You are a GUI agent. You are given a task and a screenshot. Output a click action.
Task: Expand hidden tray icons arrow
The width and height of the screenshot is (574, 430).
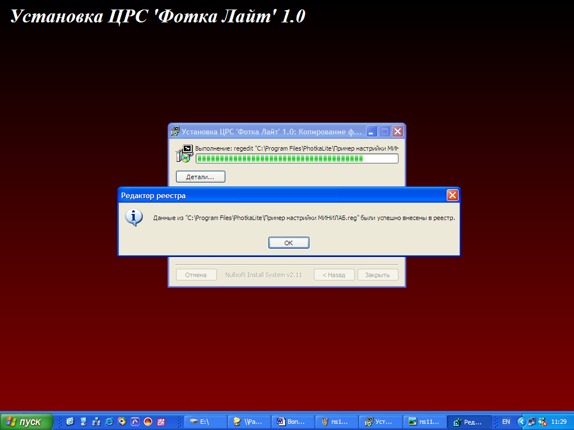[x=521, y=422]
